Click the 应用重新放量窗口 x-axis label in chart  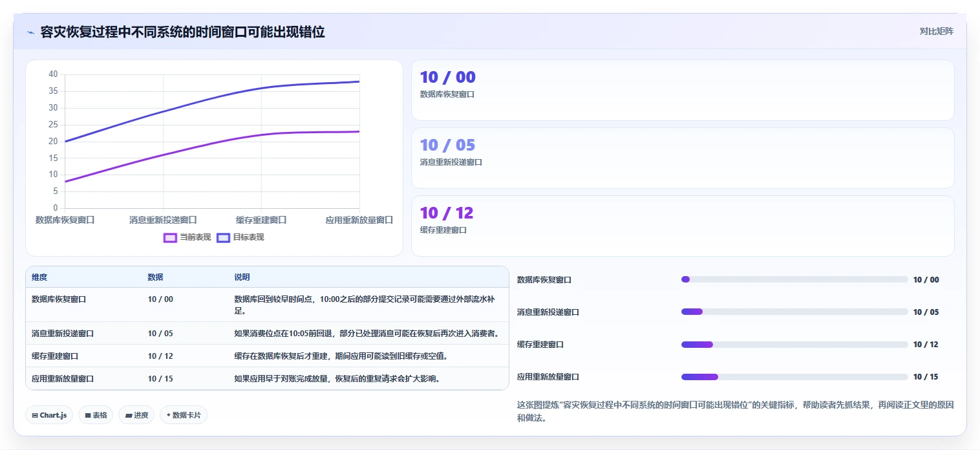359,220
